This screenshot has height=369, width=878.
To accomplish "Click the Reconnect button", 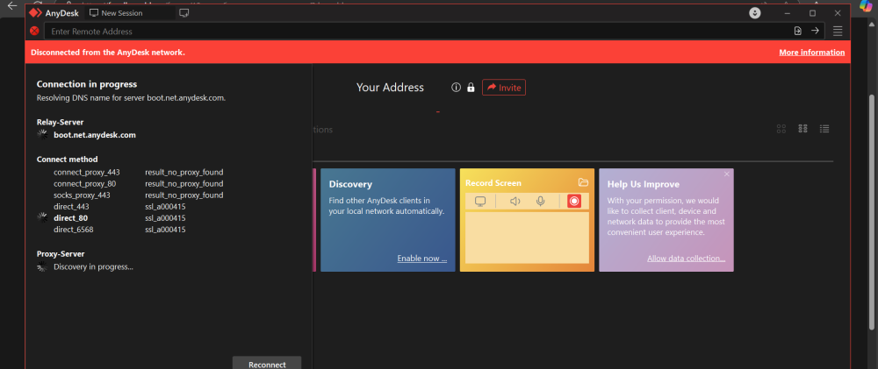I will [x=267, y=363].
